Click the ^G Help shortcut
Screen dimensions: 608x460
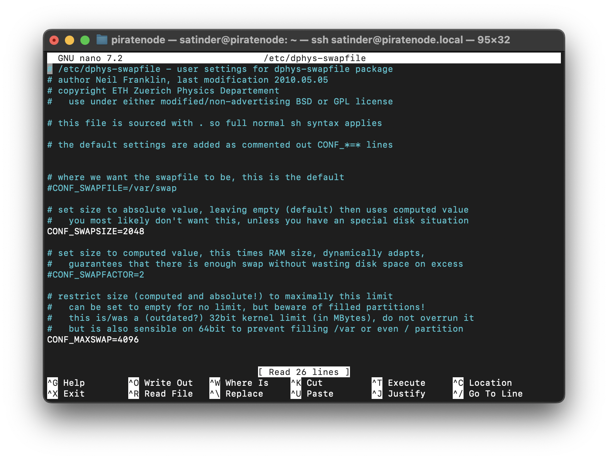66,383
